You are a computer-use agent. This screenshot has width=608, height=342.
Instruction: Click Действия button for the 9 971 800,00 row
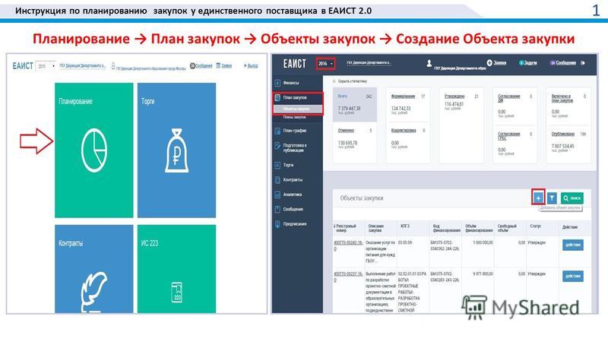click(573, 276)
